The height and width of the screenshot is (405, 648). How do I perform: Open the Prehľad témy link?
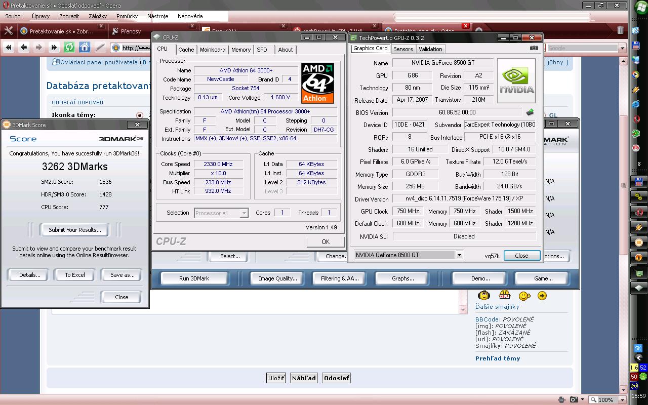pyautogui.click(x=498, y=358)
